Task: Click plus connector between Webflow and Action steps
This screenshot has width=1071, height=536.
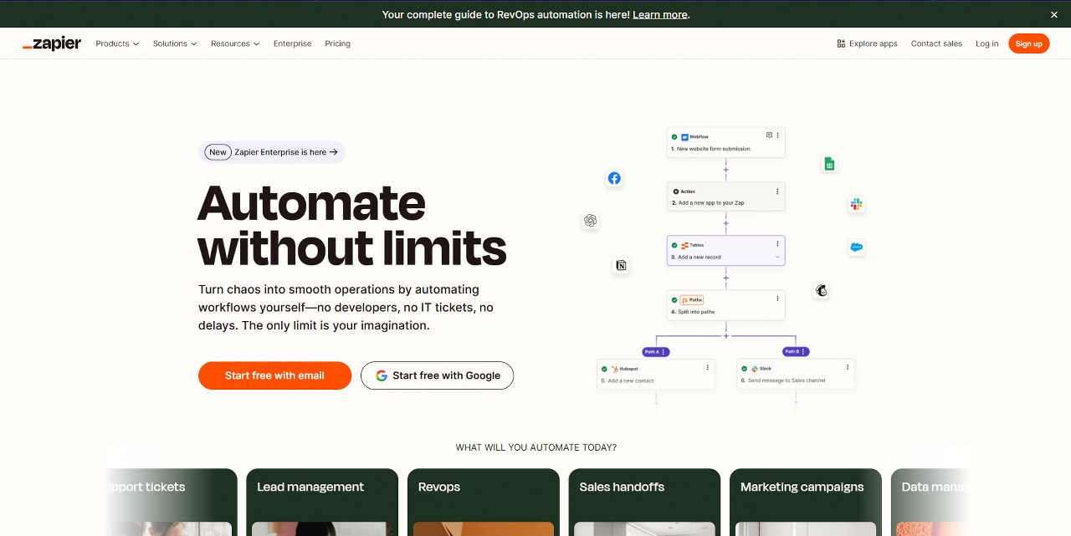Action: [x=725, y=170]
